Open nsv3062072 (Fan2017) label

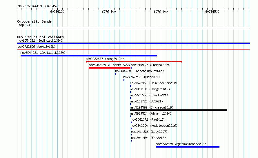(x=148, y=120)
